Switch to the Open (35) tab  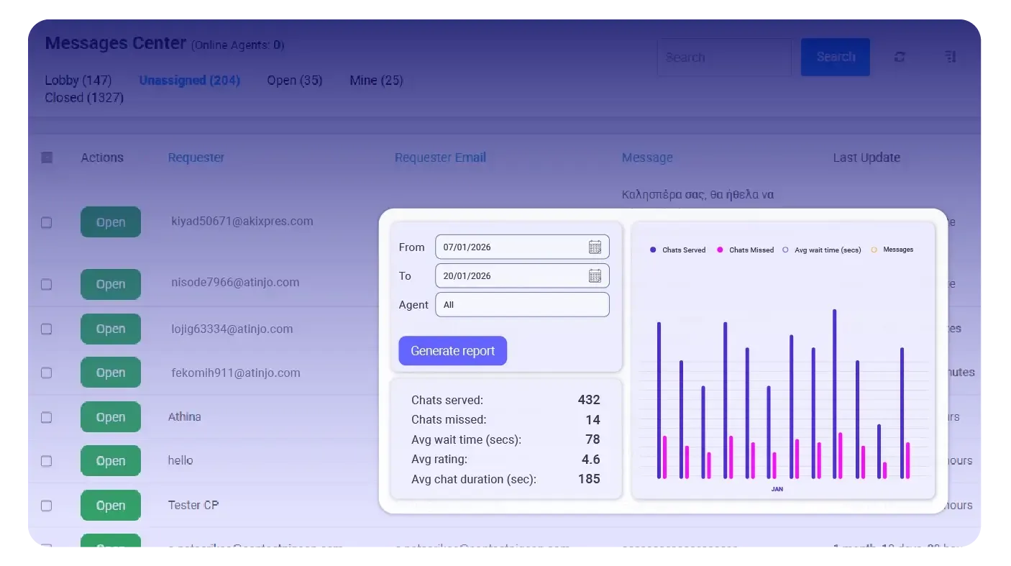tap(295, 80)
